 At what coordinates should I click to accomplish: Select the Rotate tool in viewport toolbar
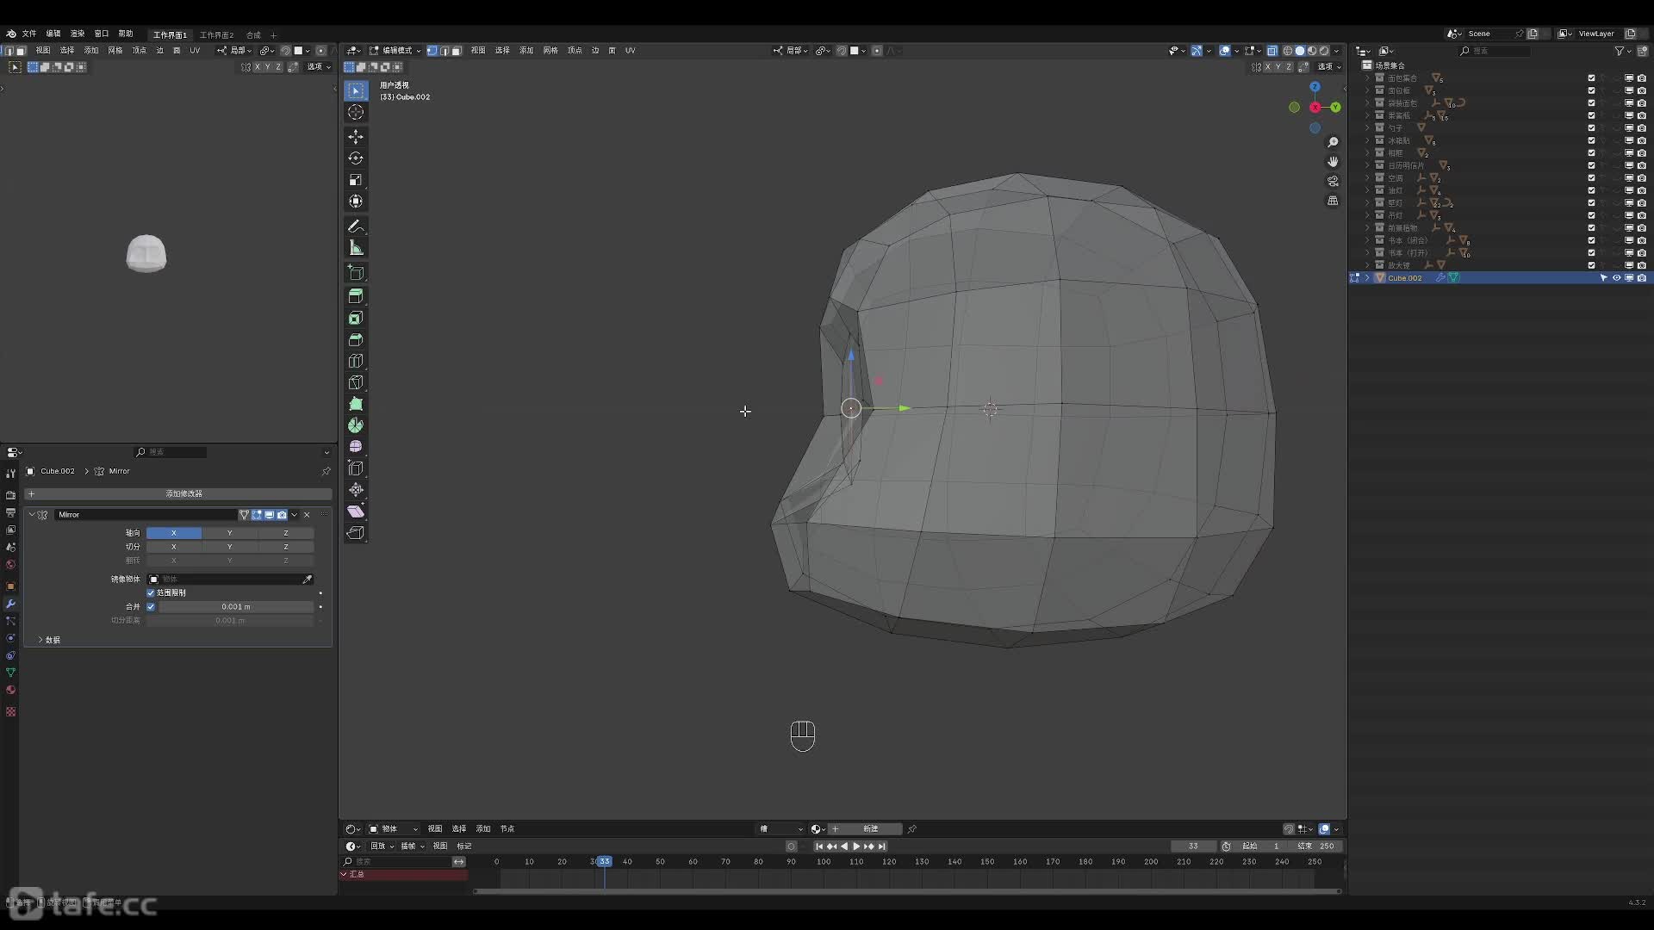pos(356,158)
